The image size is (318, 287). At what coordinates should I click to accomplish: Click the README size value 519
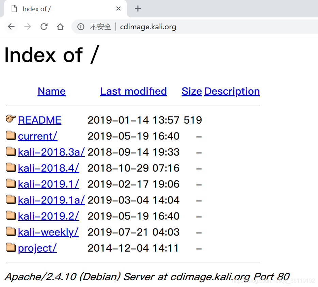pos(193,120)
